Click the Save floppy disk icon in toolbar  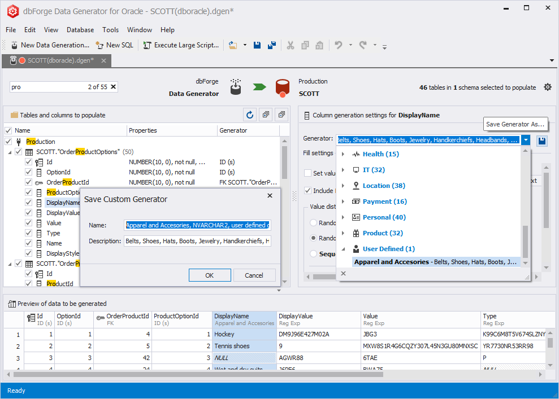coord(257,45)
